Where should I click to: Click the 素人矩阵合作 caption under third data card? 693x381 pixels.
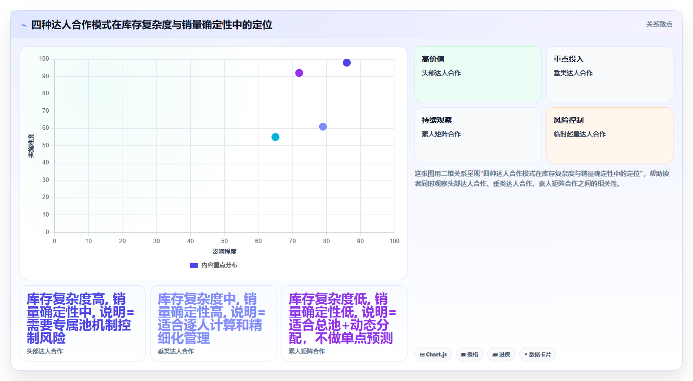point(307,351)
